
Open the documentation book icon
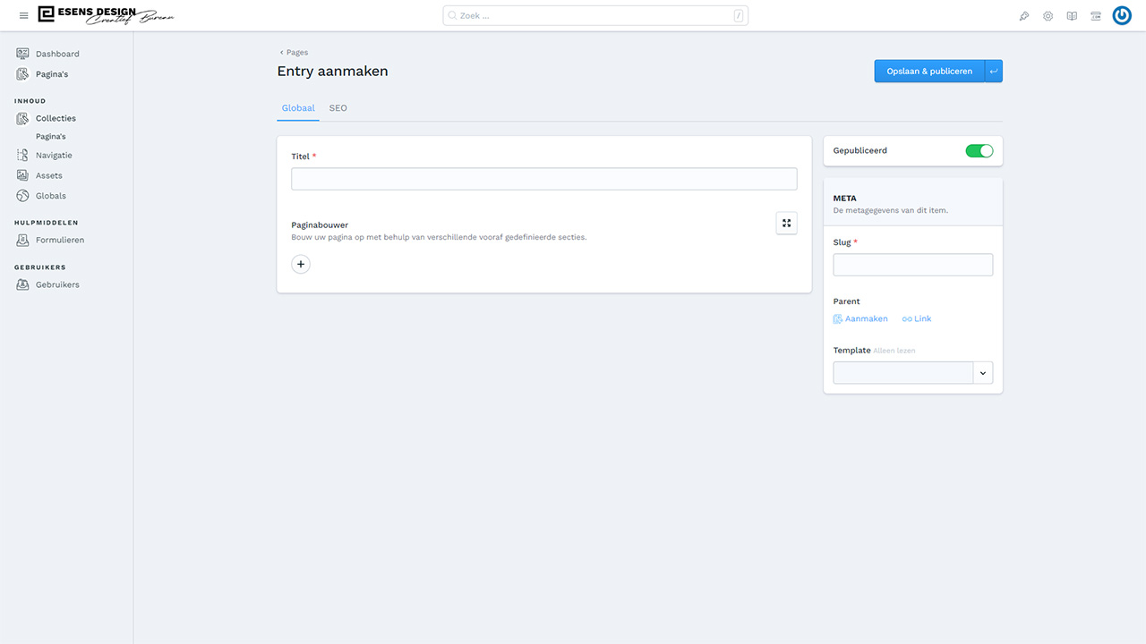point(1072,16)
